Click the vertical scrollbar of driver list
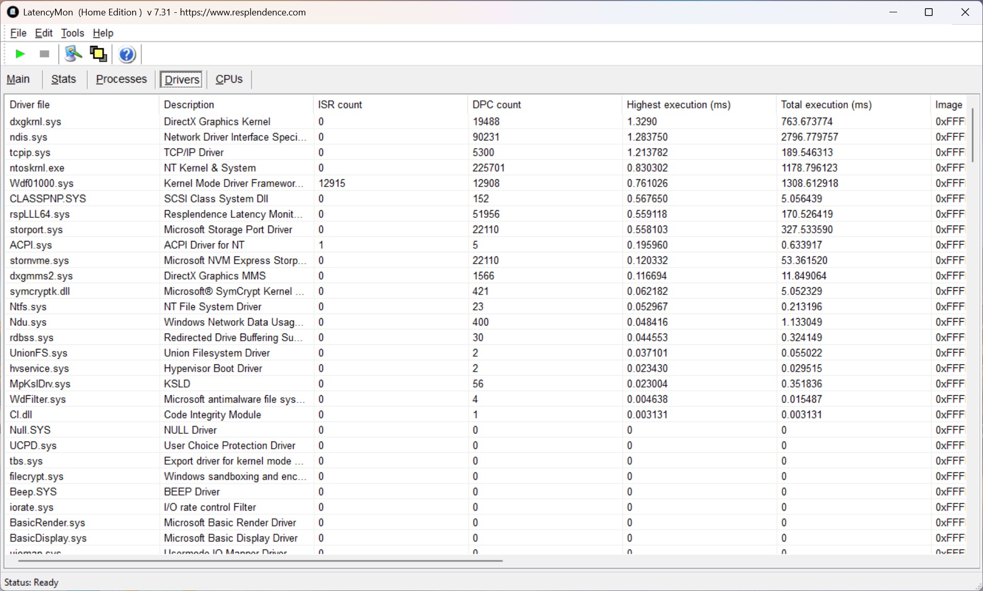The width and height of the screenshot is (983, 591). point(972,135)
